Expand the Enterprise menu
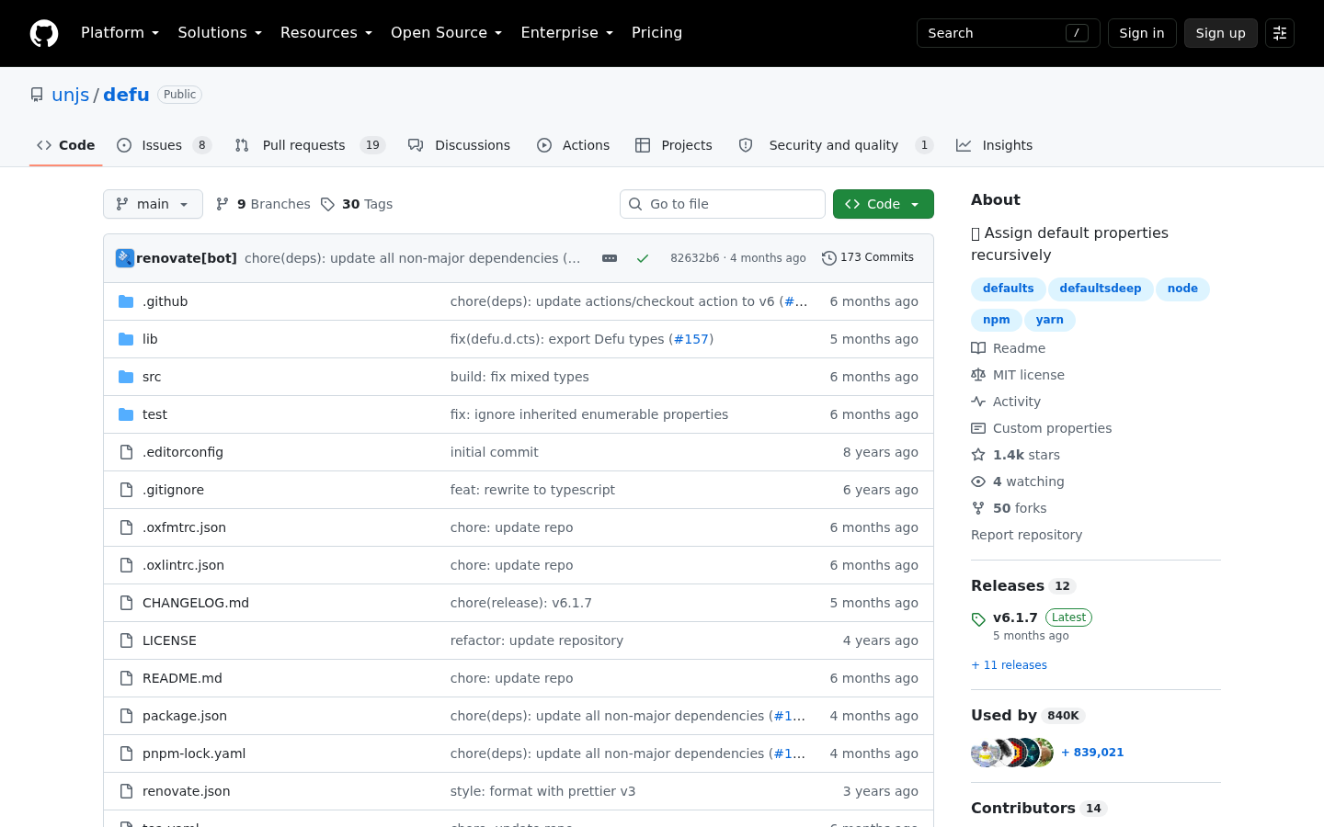The height and width of the screenshot is (827, 1324). tap(567, 33)
